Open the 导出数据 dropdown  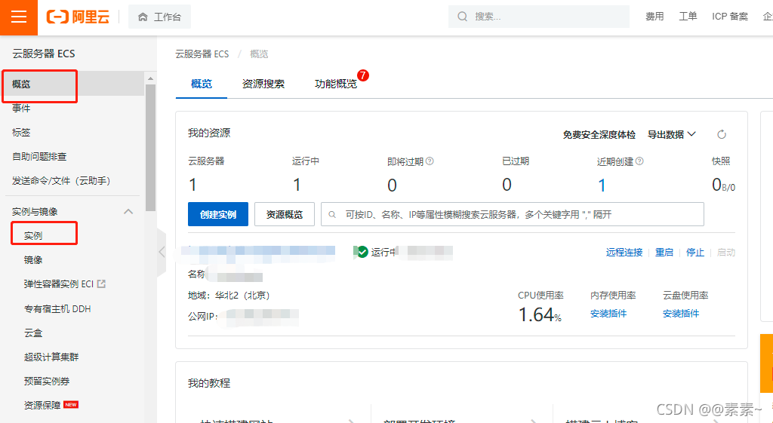[x=671, y=134]
